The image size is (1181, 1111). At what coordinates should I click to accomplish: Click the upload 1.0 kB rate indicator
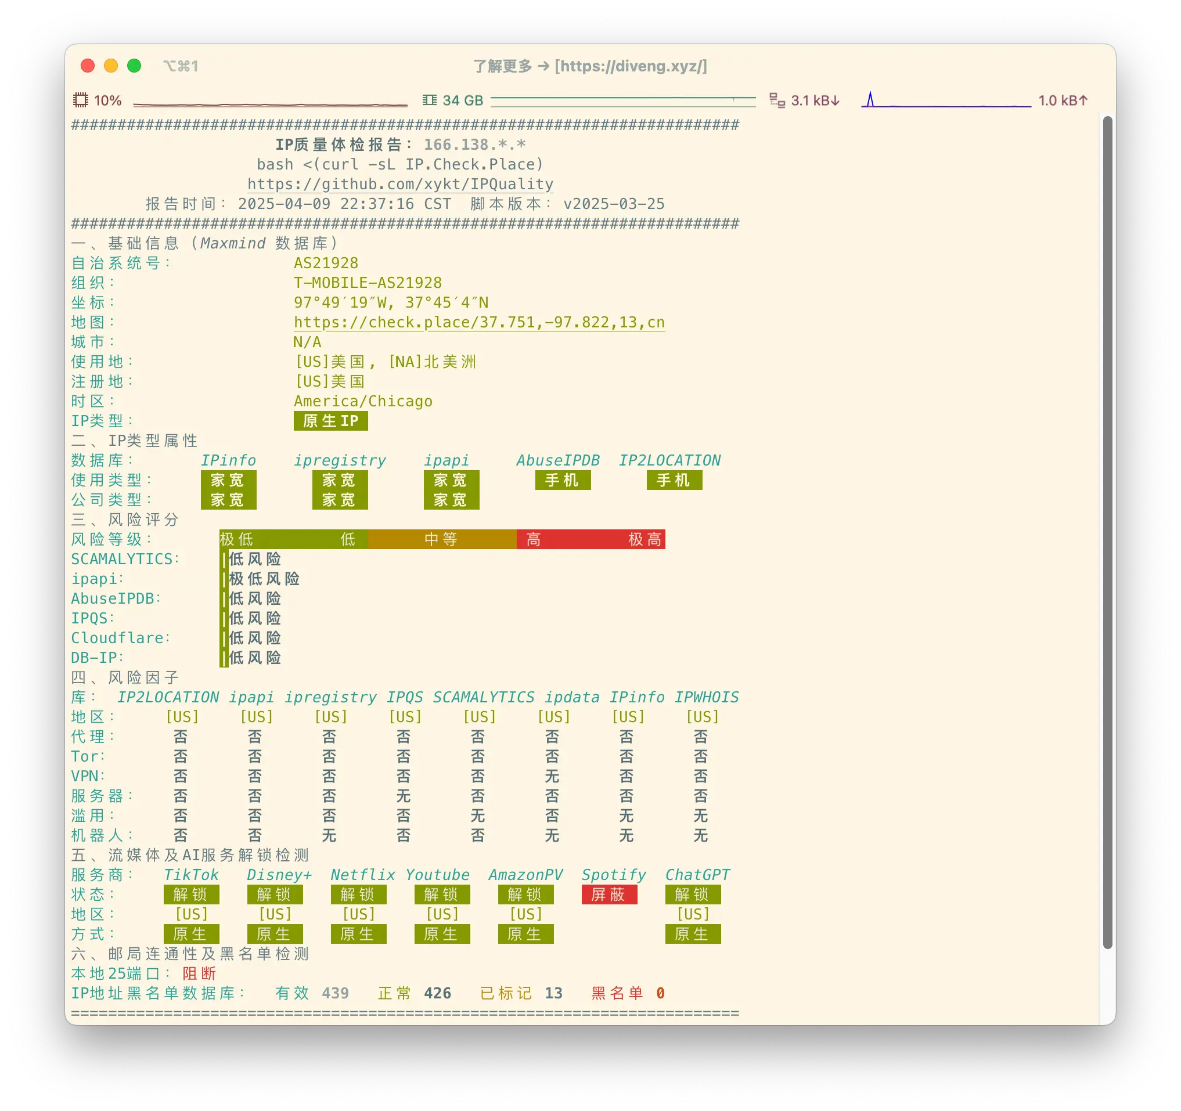(x=1063, y=100)
